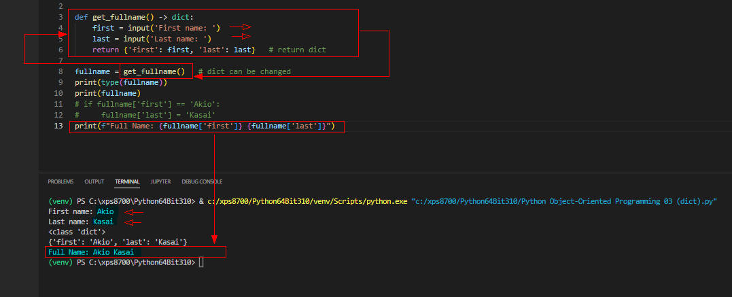Click the "first = input('First name: ')" code line

(x=156, y=28)
